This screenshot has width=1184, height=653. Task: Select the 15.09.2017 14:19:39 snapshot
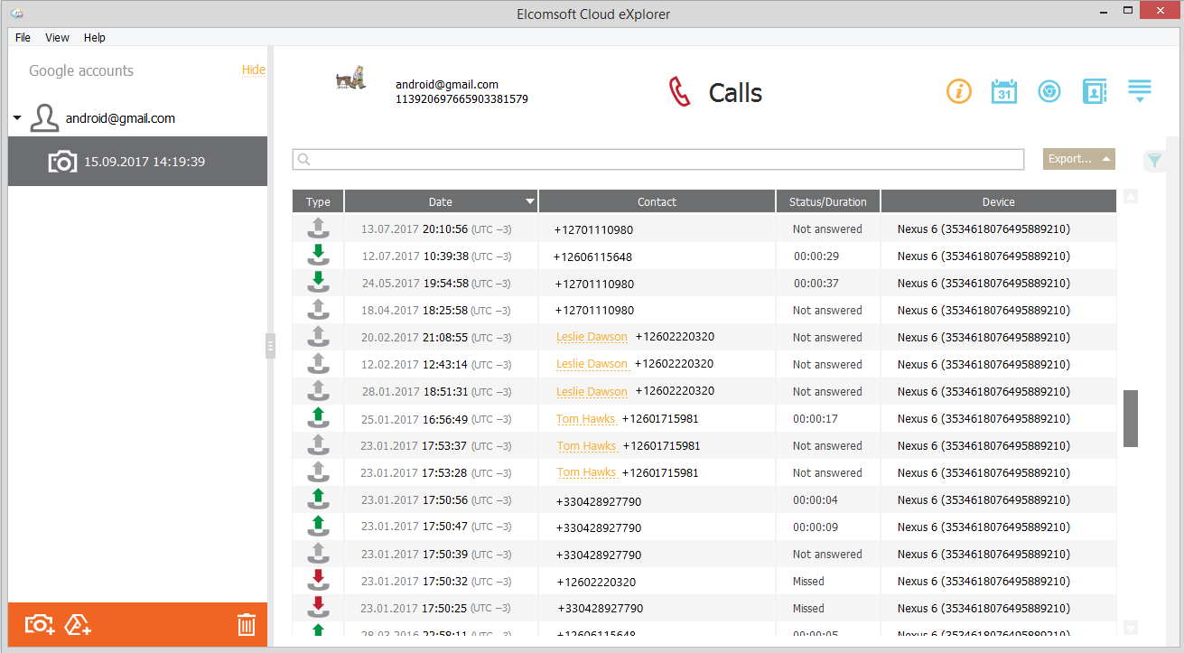tap(144, 162)
